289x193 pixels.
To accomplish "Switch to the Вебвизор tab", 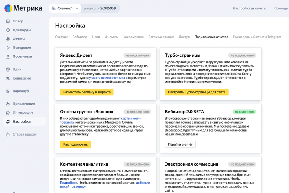I will (79, 37).
